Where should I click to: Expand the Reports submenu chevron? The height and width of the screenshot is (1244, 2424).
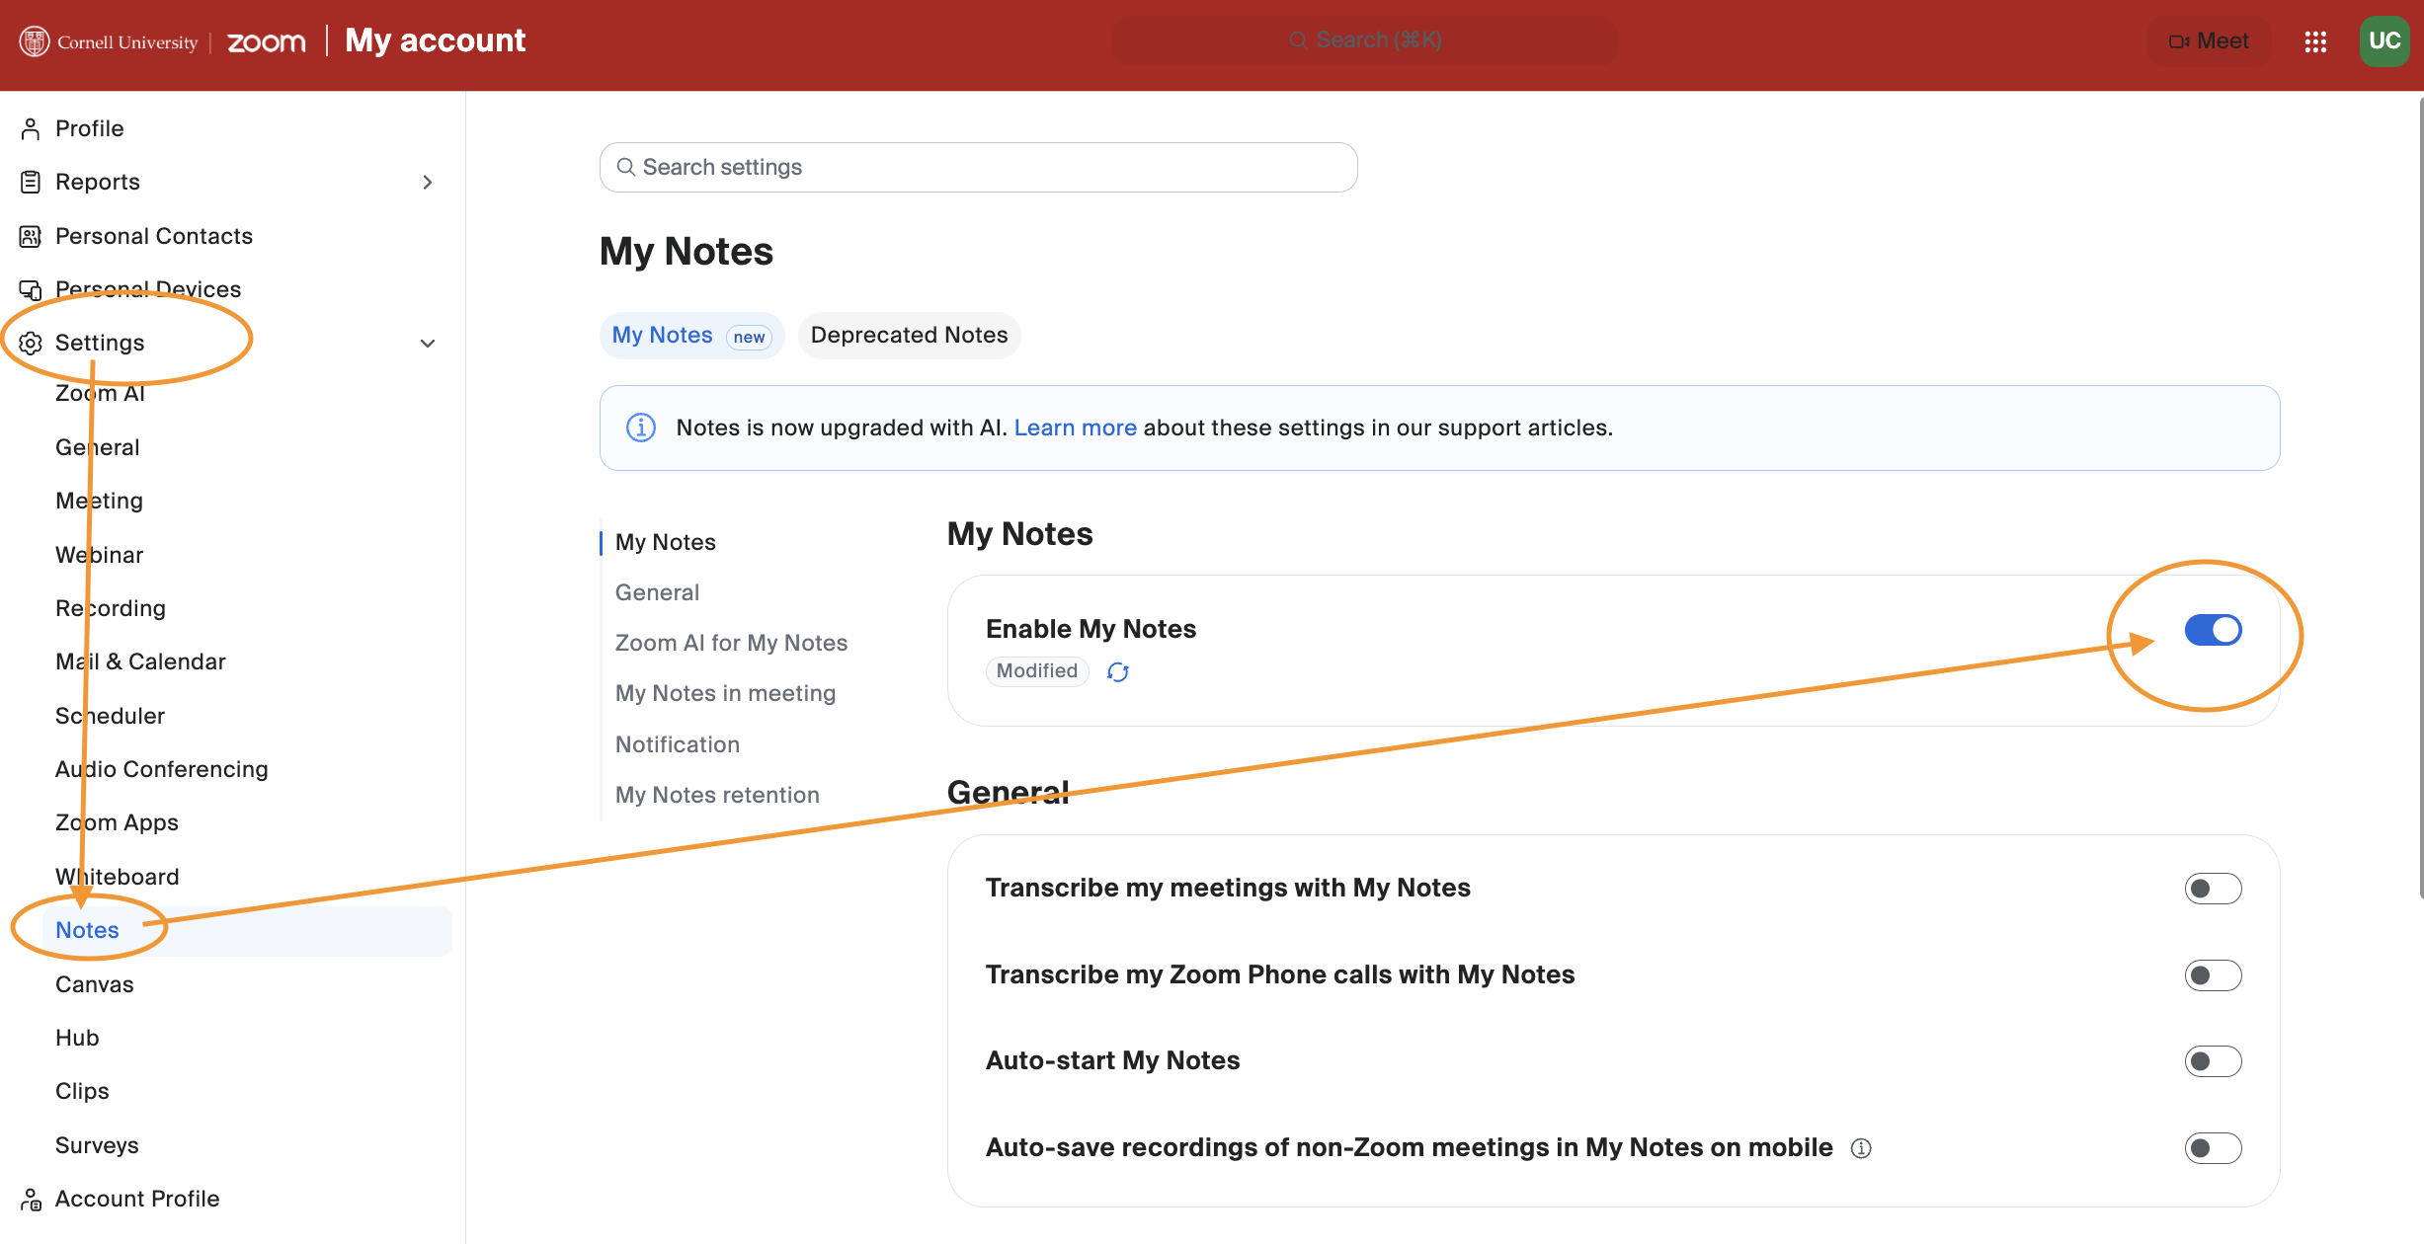[427, 182]
